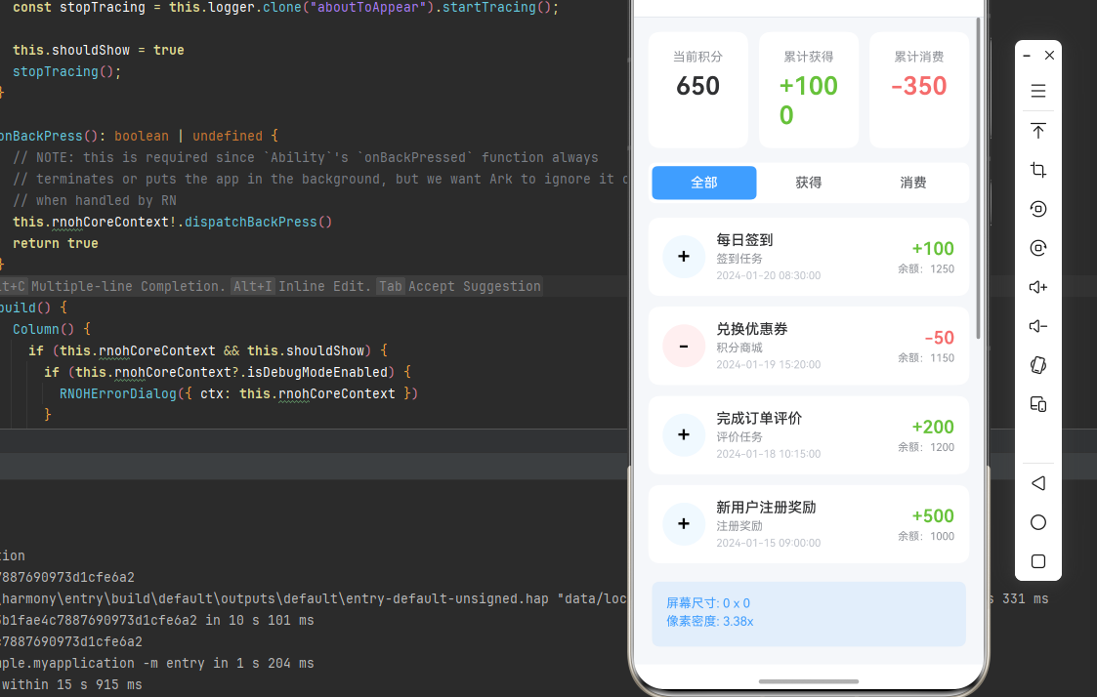1097x697 pixels.
Task: Click the 'Multiple-line Completion.' hint text
Action: (129, 286)
